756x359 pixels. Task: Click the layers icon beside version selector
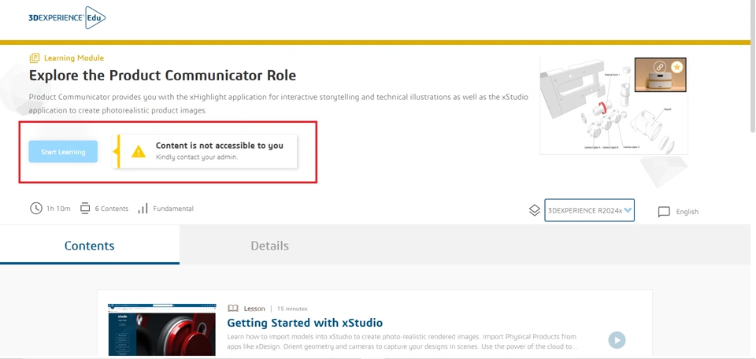(534, 211)
